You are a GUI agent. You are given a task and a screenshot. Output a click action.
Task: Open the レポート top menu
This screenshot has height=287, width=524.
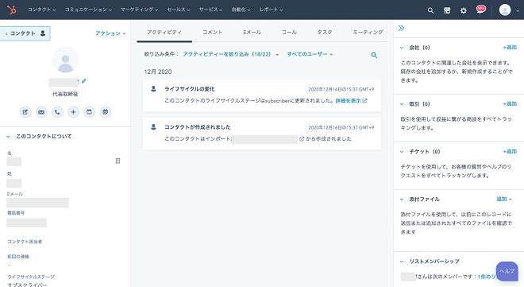[x=271, y=10]
